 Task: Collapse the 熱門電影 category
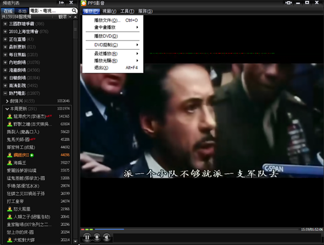coord(5,93)
